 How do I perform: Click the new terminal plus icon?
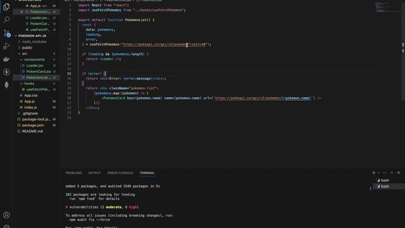(373, 173)
